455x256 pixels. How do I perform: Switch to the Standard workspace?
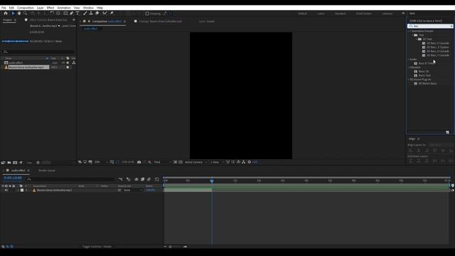coord(340,14)
